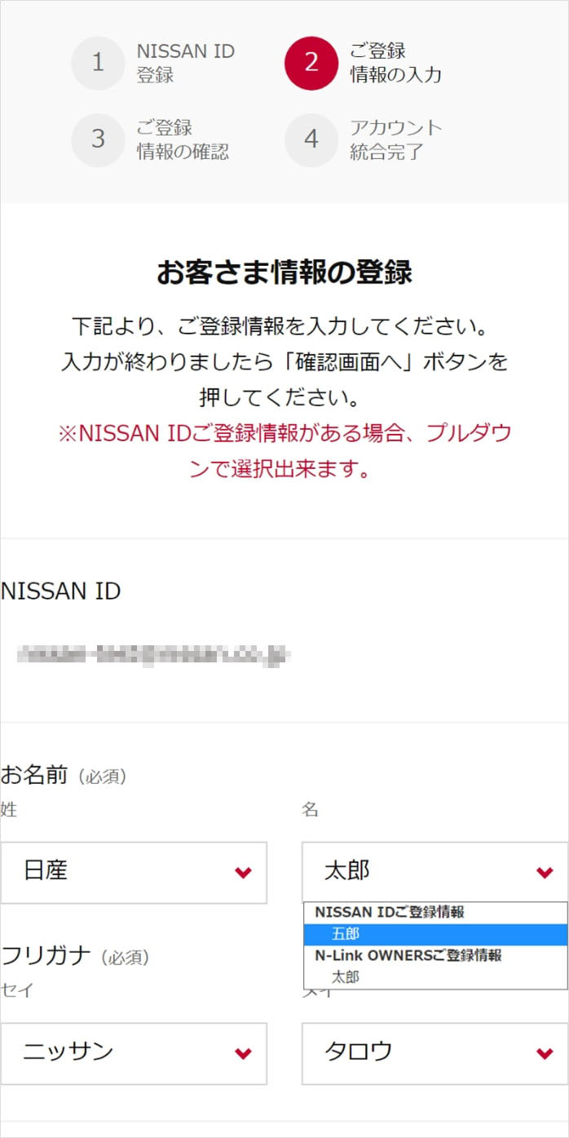
Task: Choose 太郎 under N-Link OWNERSご登録情報
Action: click(435, 977)
